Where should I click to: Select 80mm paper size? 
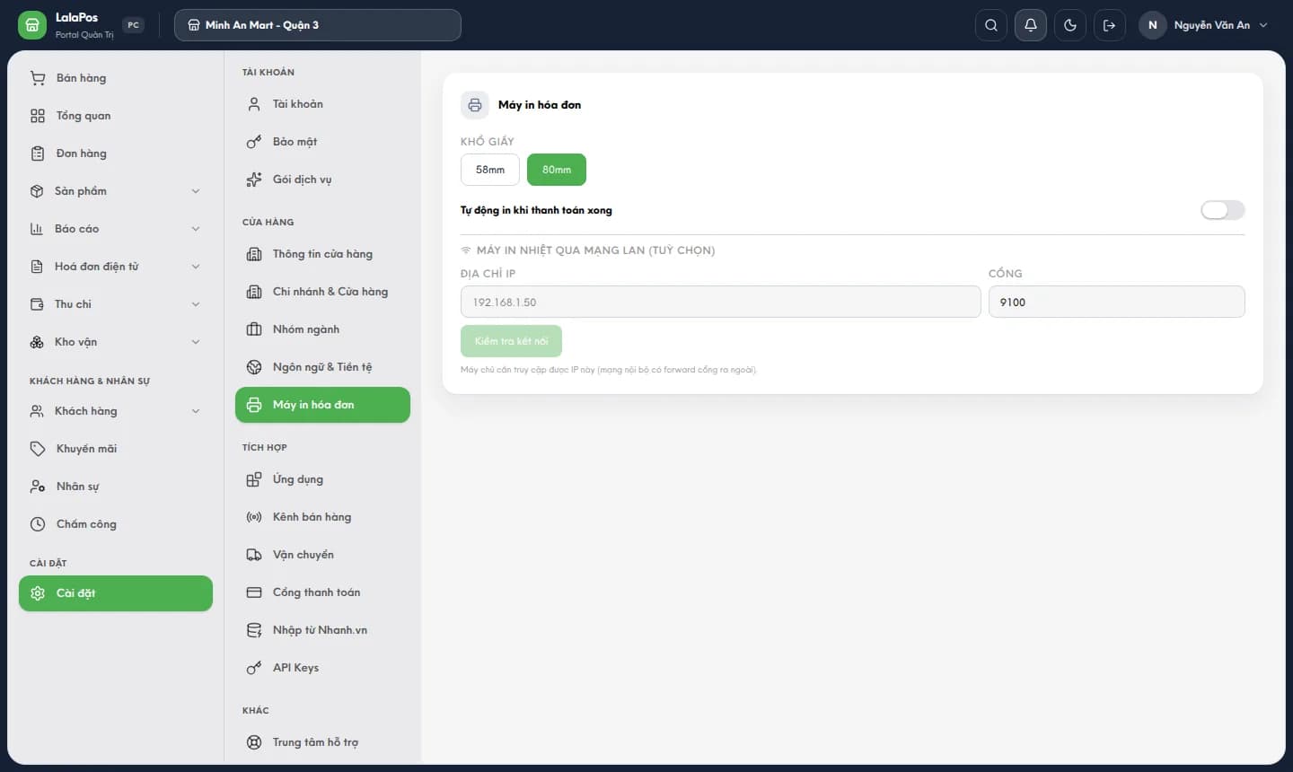pos(557,170)
